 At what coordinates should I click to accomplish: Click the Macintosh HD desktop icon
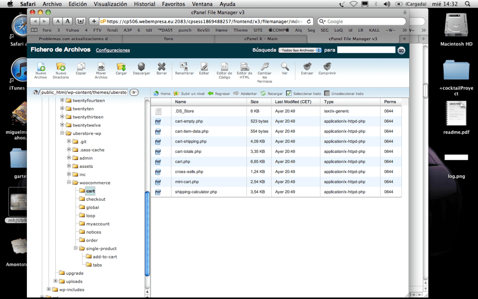tap(456, 30)
